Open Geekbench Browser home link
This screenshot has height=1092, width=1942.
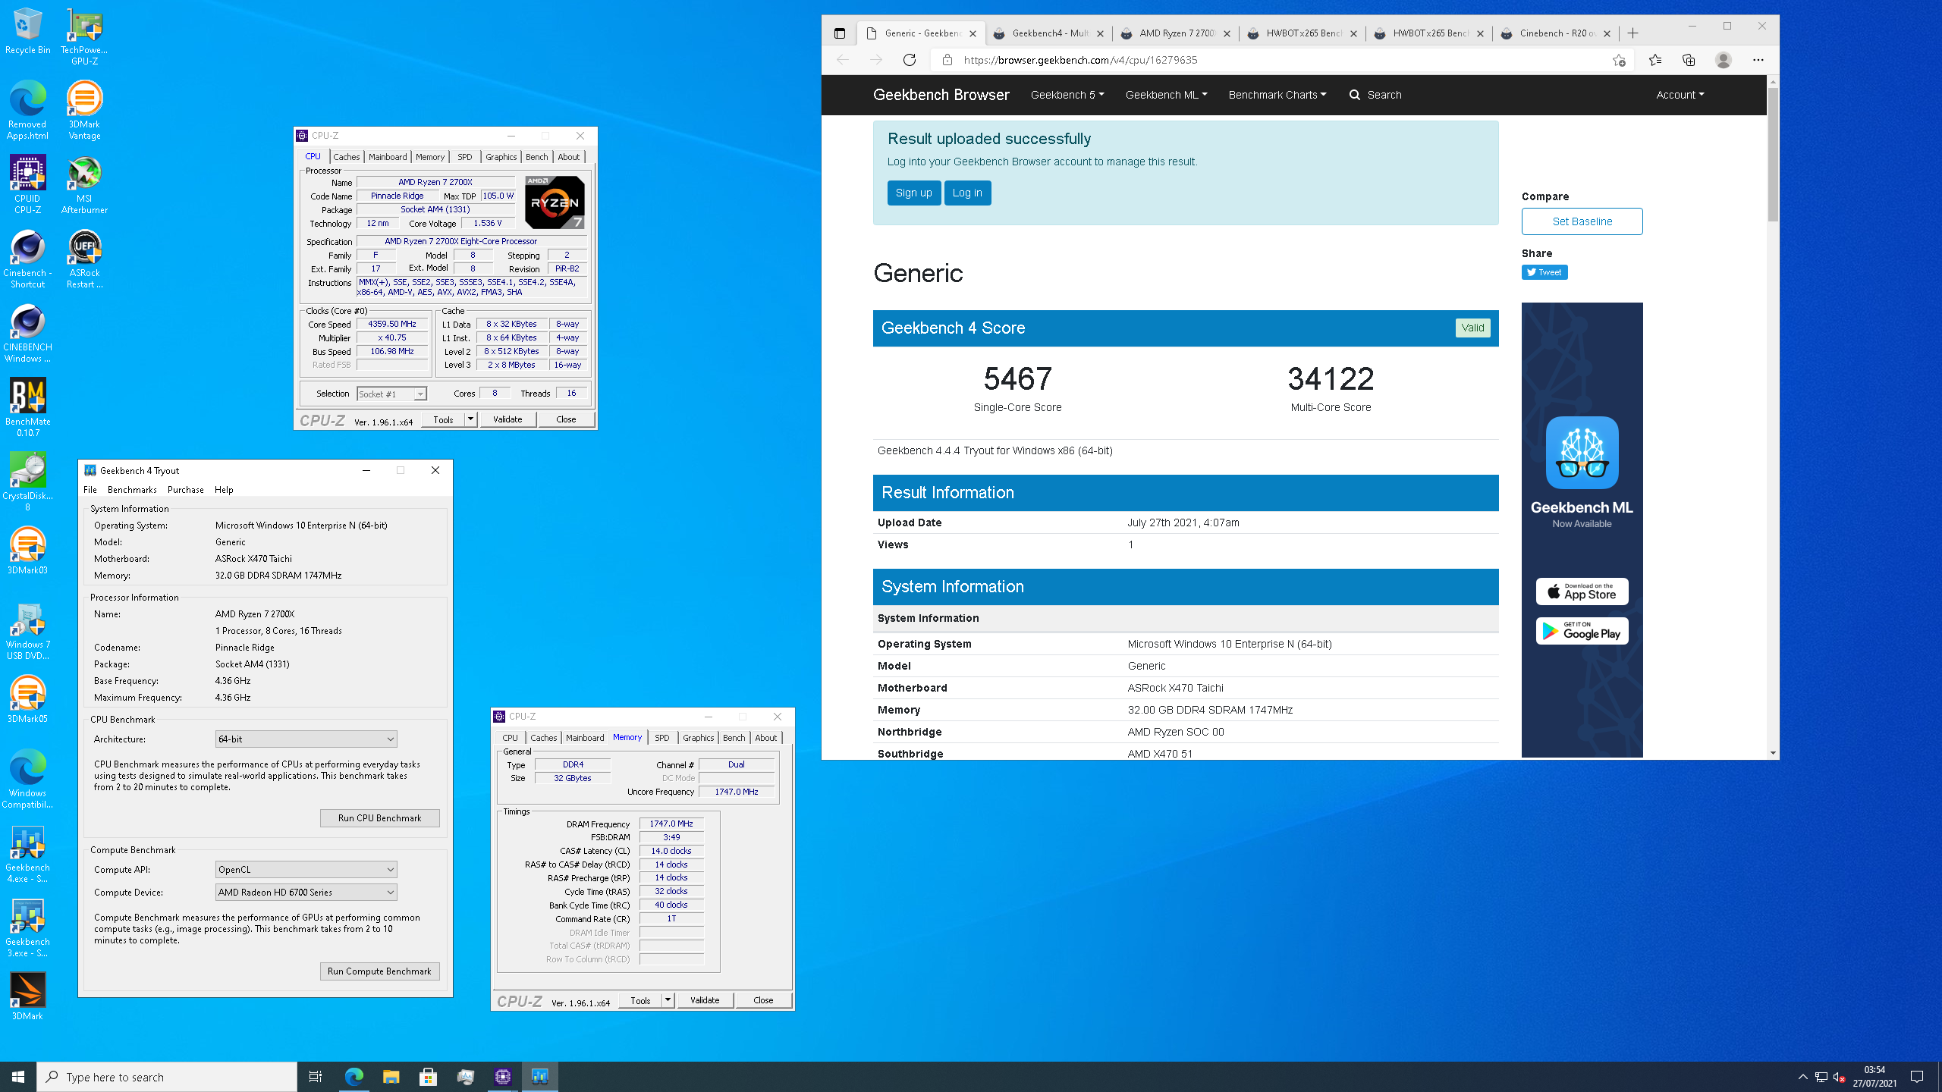pyautogui.click(x=941, y=95)
